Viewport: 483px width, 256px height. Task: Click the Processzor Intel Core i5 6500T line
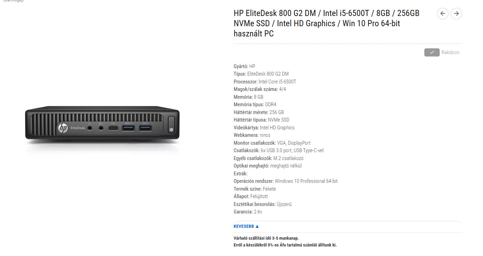tap(265, 82)
